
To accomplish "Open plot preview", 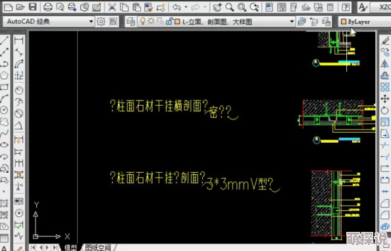I will [x=60, y=7].
